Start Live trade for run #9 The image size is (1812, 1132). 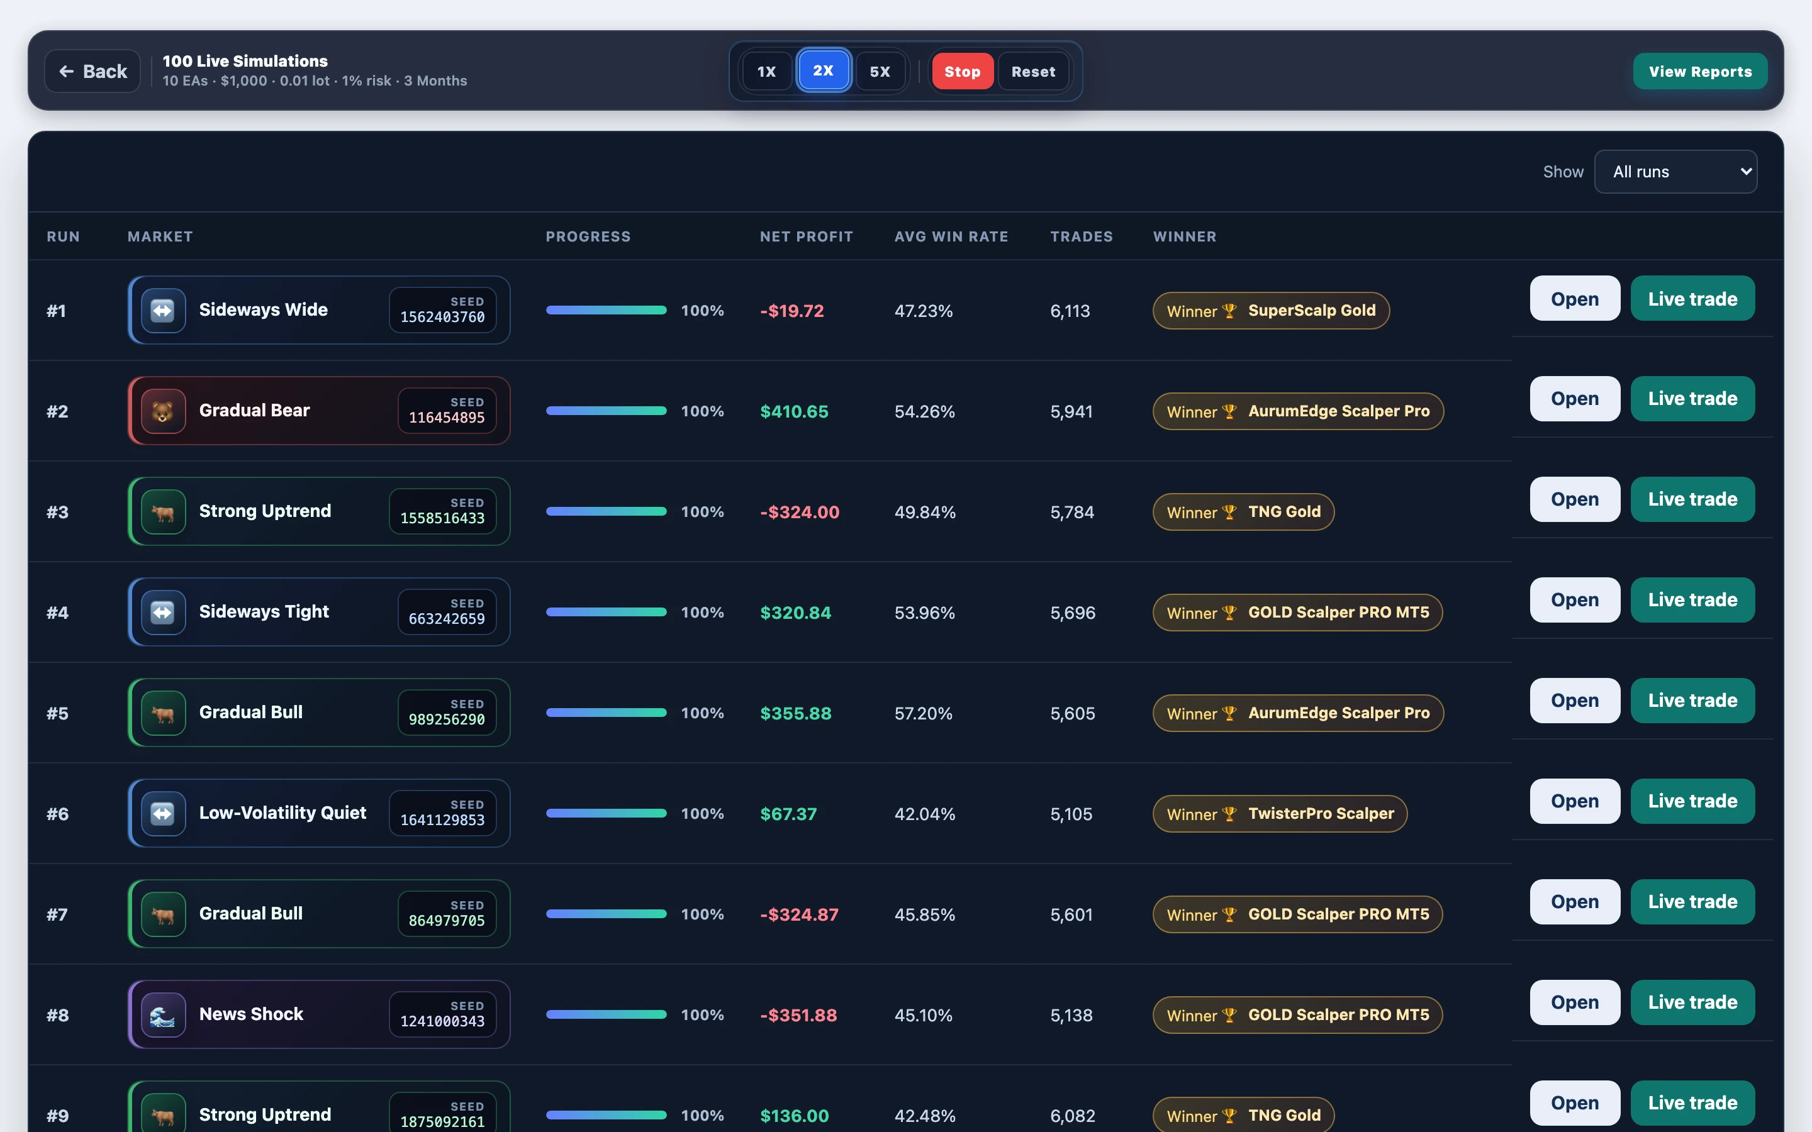[1692, 1103]
